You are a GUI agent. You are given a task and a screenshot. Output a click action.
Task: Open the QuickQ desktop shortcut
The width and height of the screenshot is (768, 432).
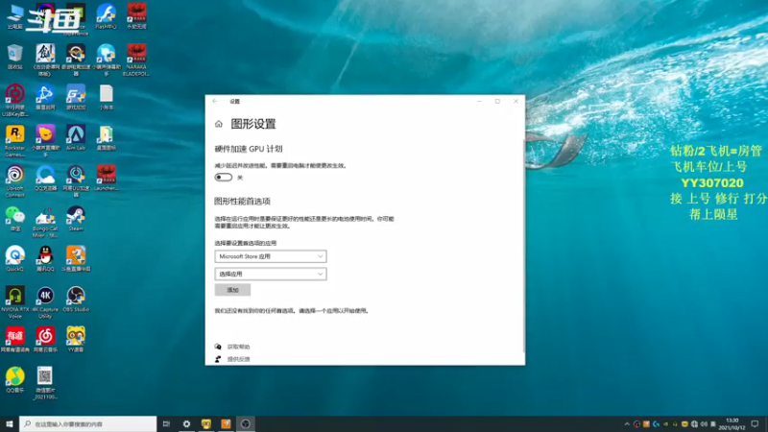(14, 258)
